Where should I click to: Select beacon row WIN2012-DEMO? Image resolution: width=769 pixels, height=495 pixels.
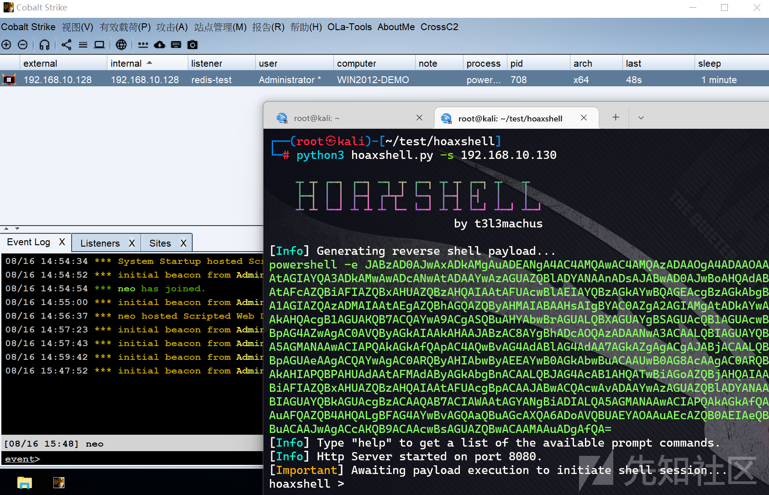384,79
